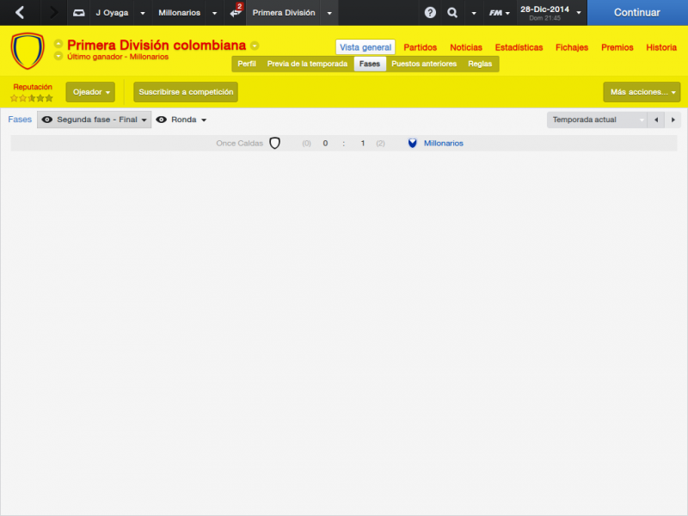Open Segunda fase - Final dropdown selector
The width and height of the screenshot is (688, 516).
[x=95, y=120]
